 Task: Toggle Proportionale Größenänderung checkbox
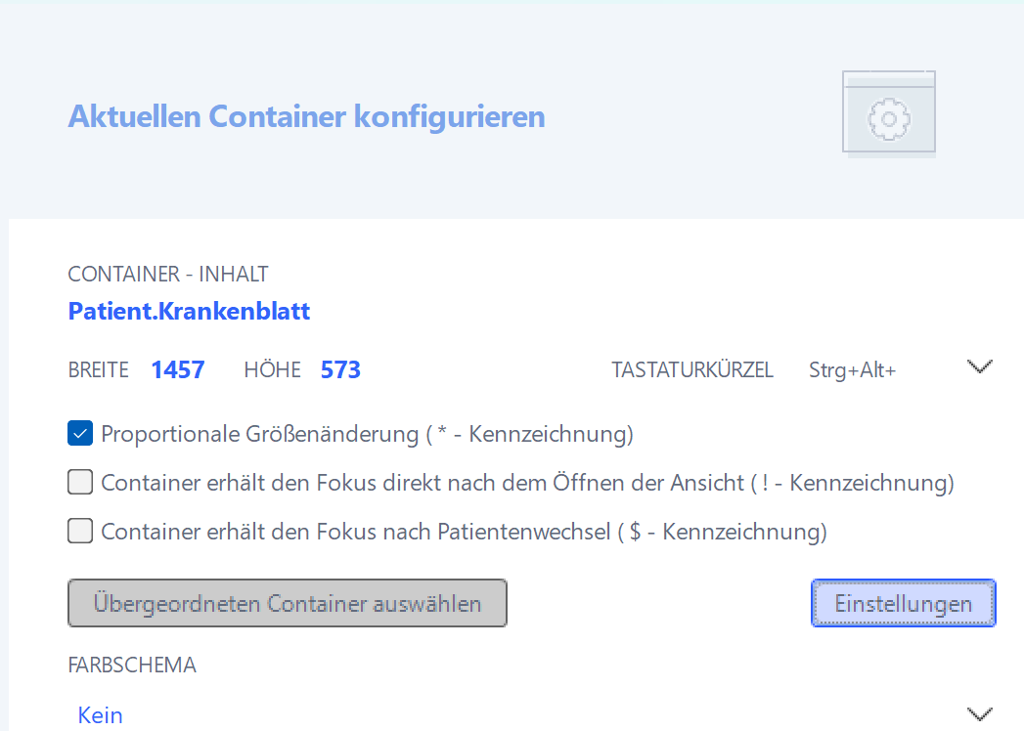tap(80, 433)
